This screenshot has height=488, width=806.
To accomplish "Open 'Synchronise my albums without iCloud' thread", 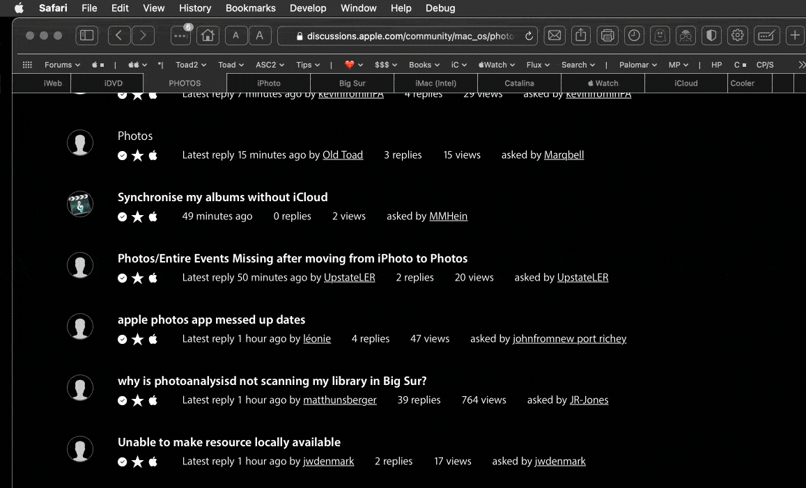I will click(x=222, y=197).
